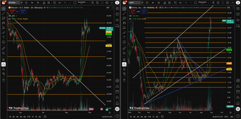Select the trend line tool on BTCUSD chart
This screenshot has height=119, width=241.
[x=4, y=14]
